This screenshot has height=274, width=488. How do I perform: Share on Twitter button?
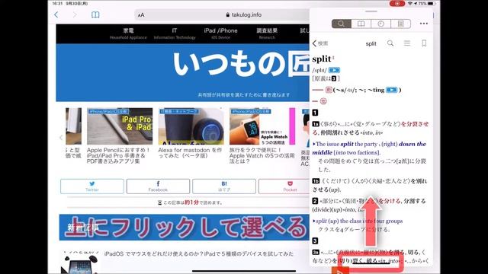click(x=92, y=186)
